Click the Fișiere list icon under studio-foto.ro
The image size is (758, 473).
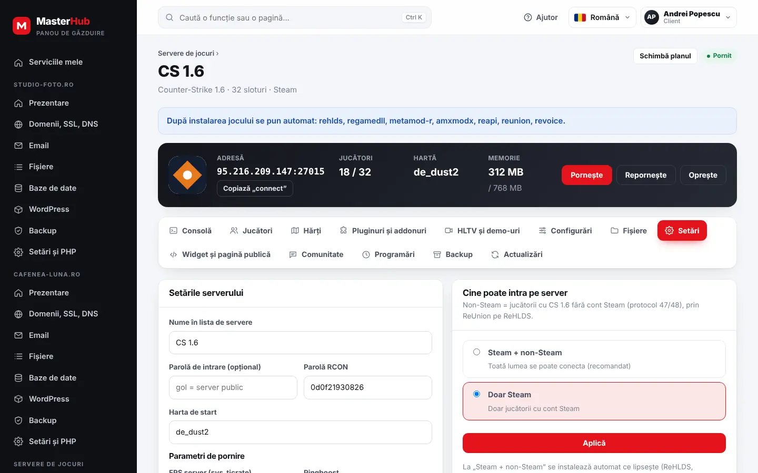coord(18,167)
